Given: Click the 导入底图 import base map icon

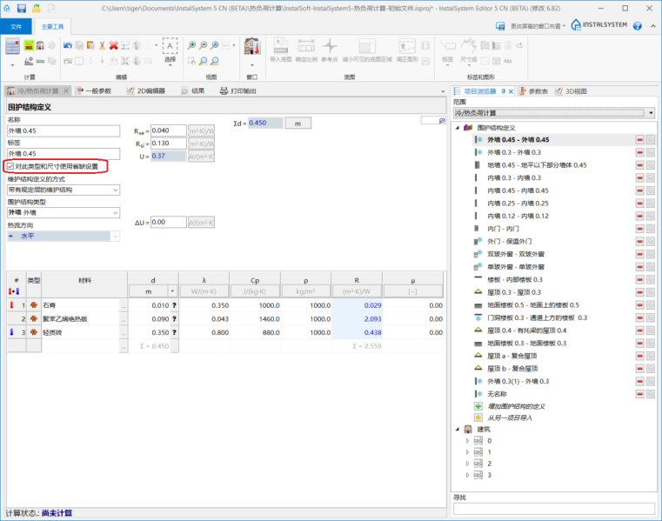Looking at the screenshot, I should 281,45.
